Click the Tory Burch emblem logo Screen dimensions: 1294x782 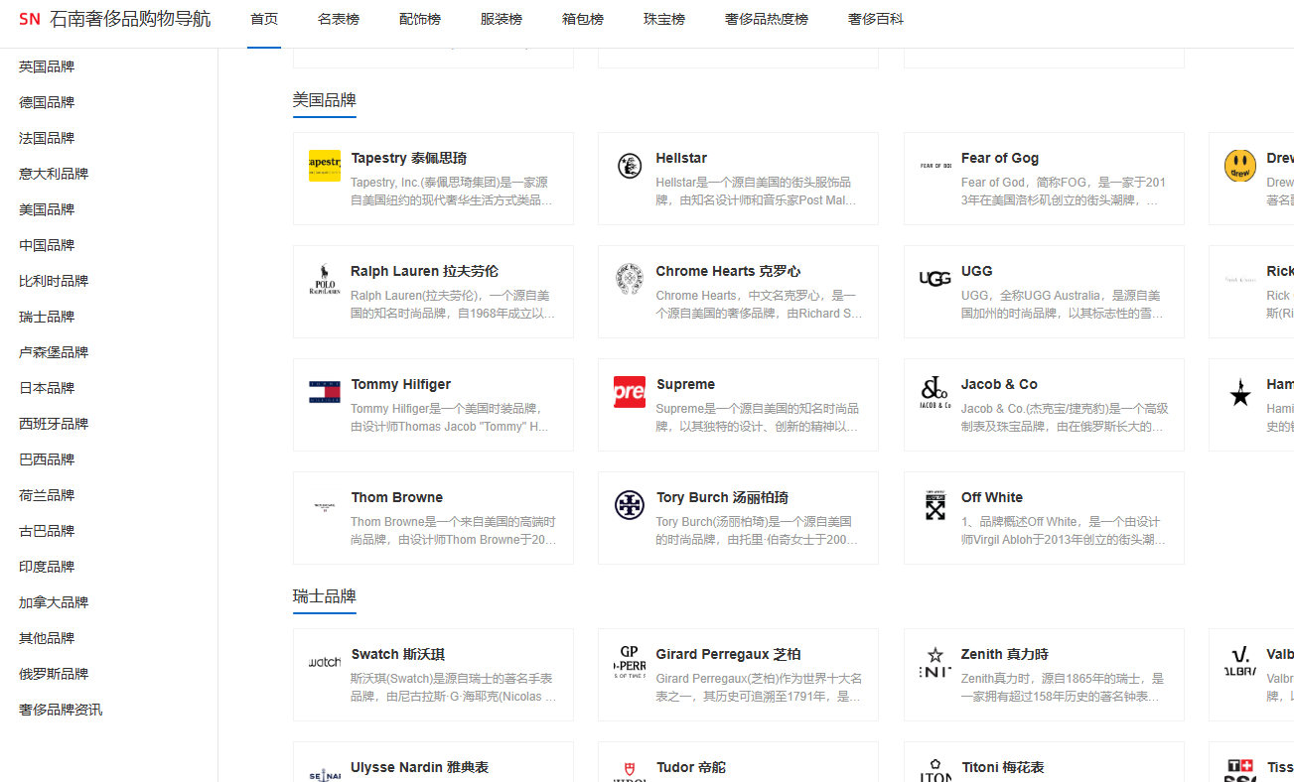(x=629, y=505)
